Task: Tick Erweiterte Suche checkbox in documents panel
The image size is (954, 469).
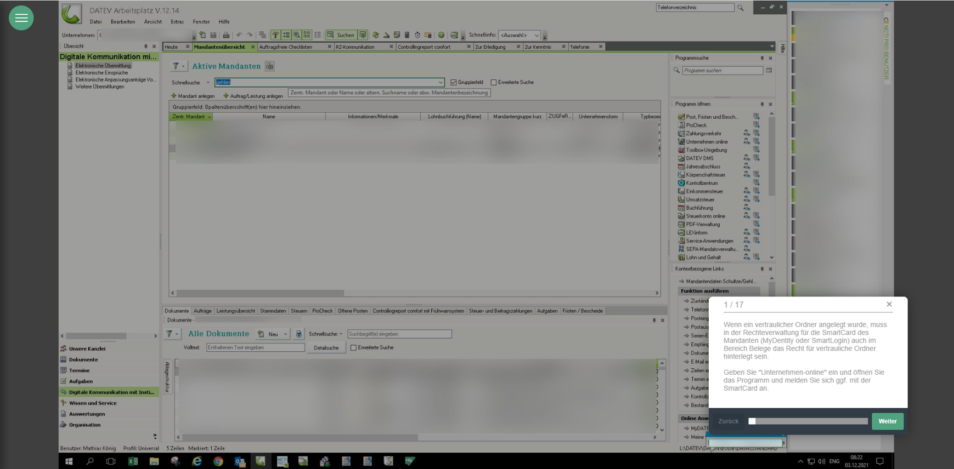Action: click(354, 348)
